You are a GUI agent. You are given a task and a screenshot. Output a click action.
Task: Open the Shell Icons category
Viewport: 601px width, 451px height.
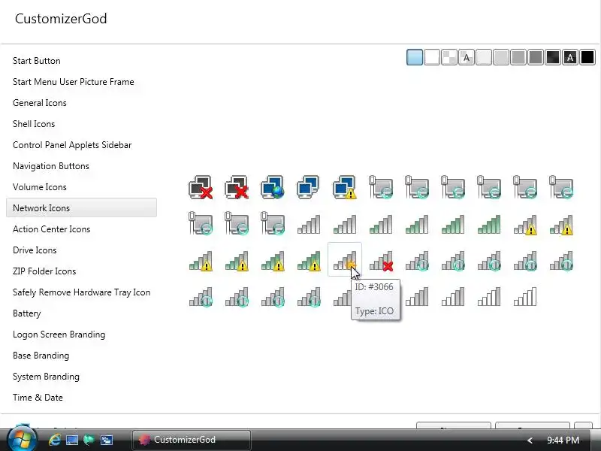[34, 124]
